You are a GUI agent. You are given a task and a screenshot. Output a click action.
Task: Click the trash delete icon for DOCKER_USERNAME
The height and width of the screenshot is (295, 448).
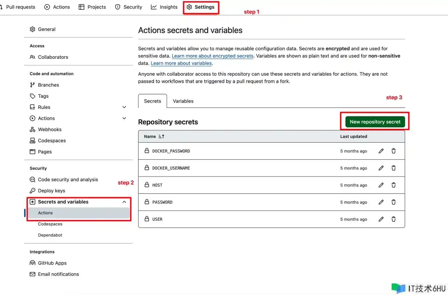pos(393,168)
